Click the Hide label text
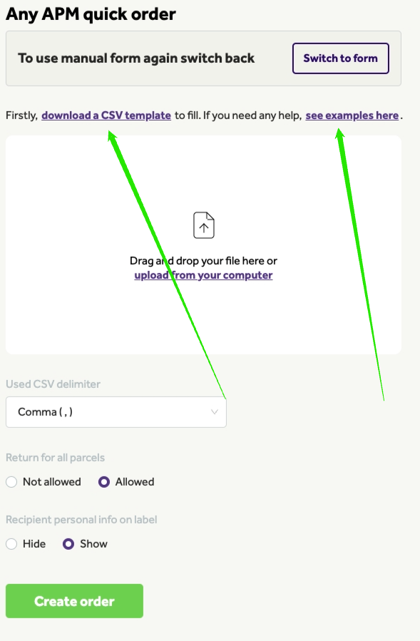 pos(34,544)
